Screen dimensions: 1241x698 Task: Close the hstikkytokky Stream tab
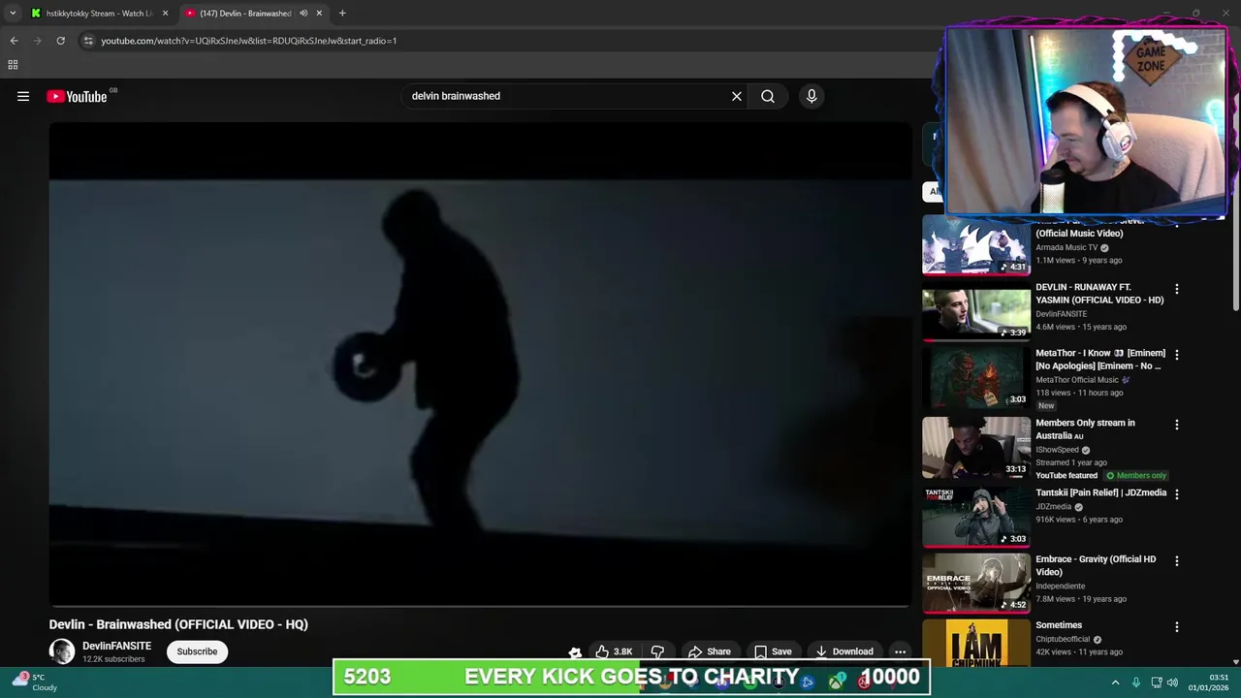pos(165,14)
